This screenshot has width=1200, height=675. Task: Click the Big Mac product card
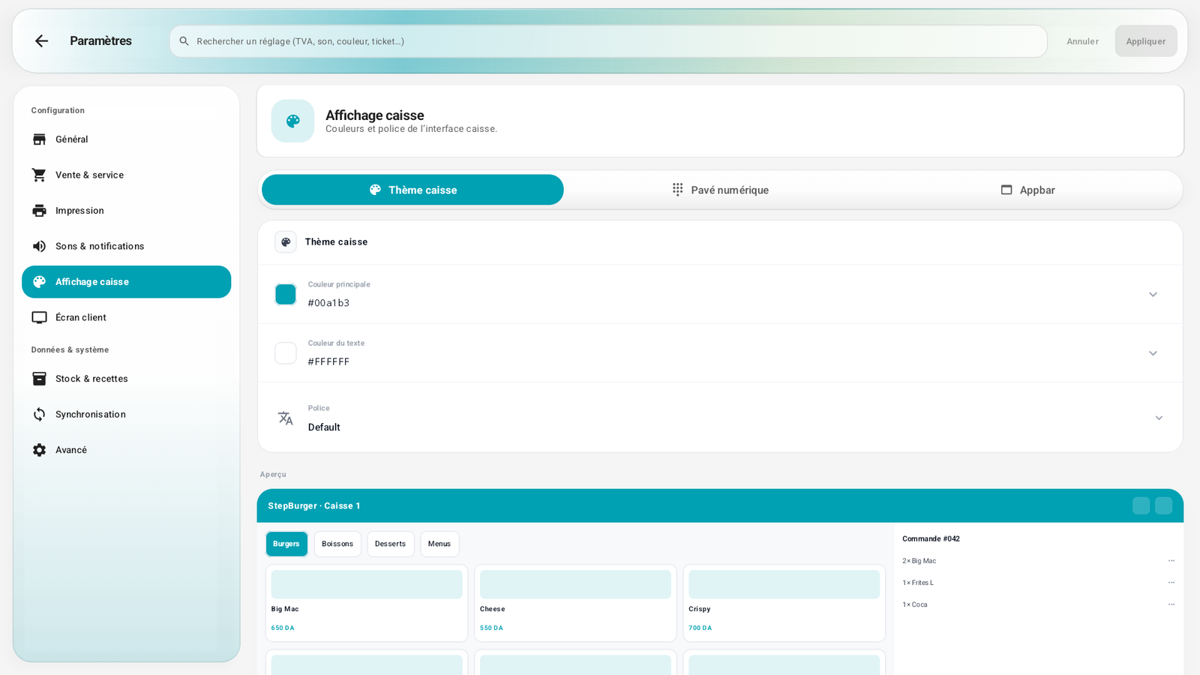coord(367,603)
